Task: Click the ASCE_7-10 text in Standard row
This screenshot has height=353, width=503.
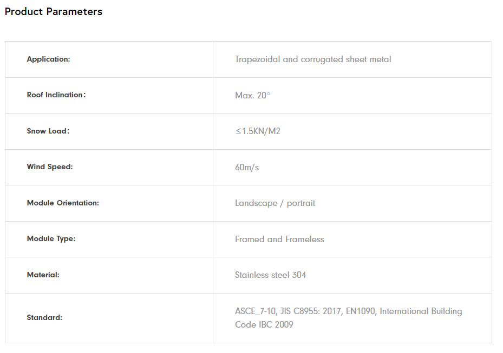Action: 256,311
